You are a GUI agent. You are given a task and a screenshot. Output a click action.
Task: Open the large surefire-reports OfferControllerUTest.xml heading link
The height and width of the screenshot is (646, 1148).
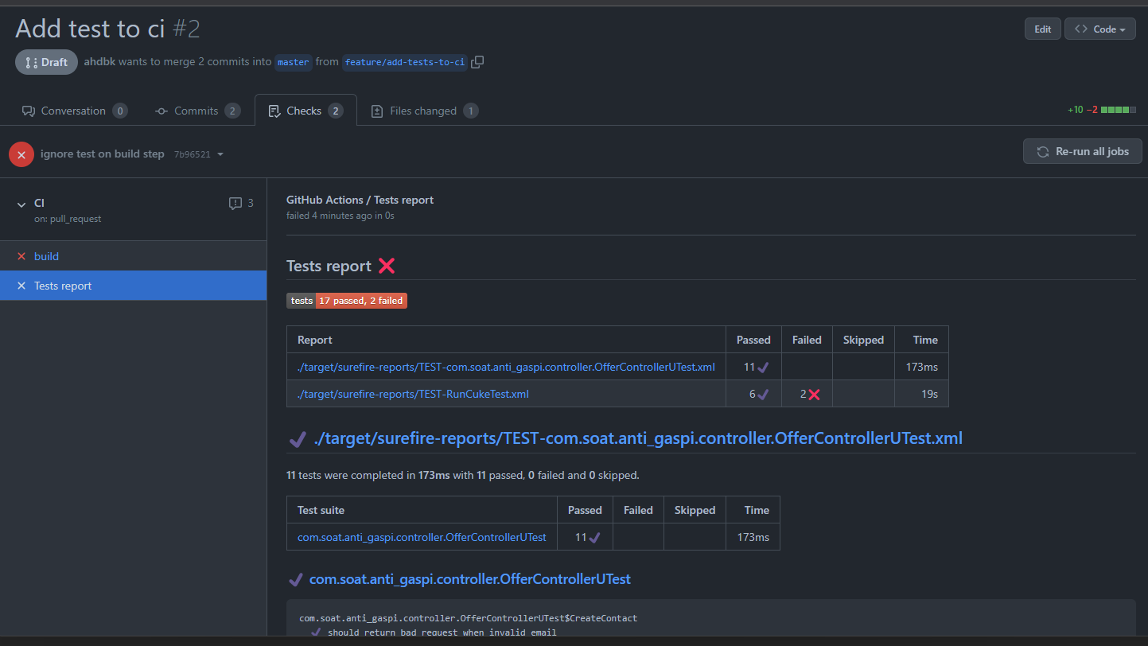[x=638, y=438]
